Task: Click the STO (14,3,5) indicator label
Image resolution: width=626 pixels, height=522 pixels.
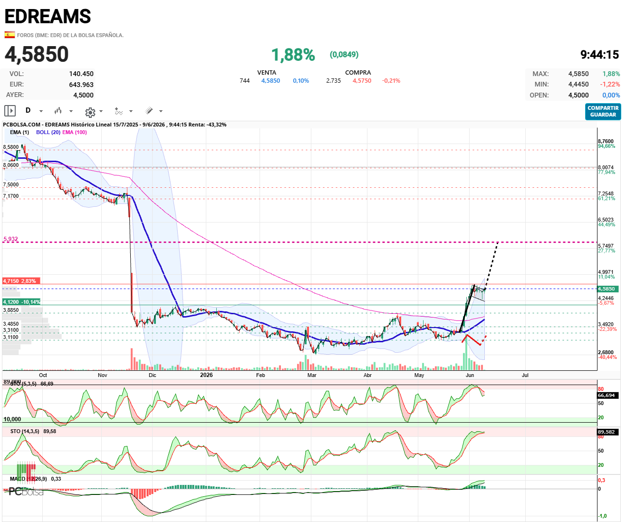Action: (25, 431)
